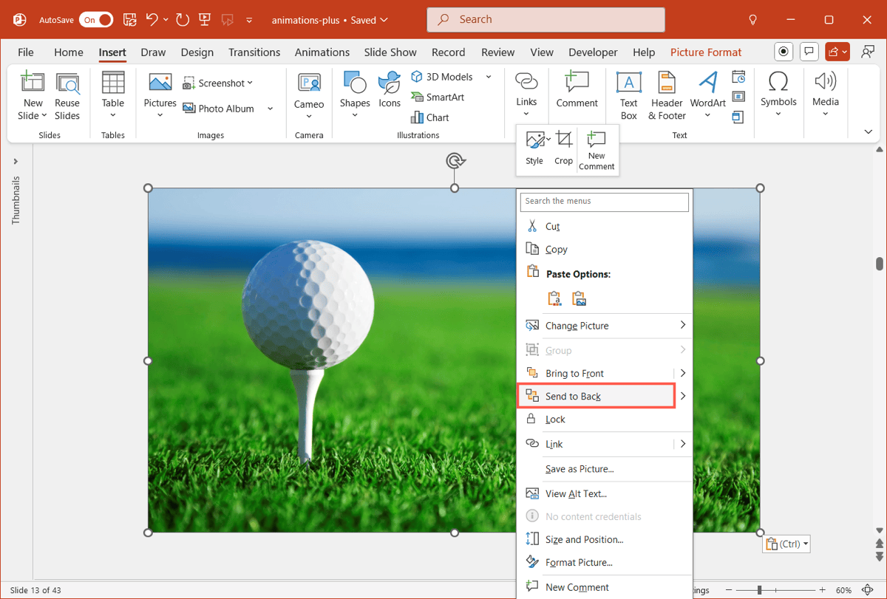Click the vertical slide scrollbar thumb
Viewport: 887px width, 599px height.
[880, 264]
